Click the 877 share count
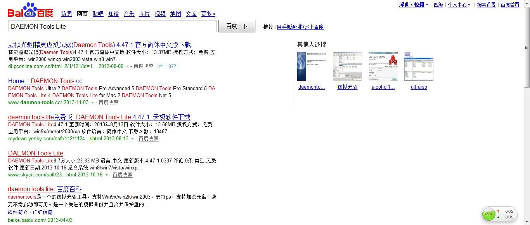Image resolution: width=530 pixels, height=225 pixels. click(x=172, y=66)
